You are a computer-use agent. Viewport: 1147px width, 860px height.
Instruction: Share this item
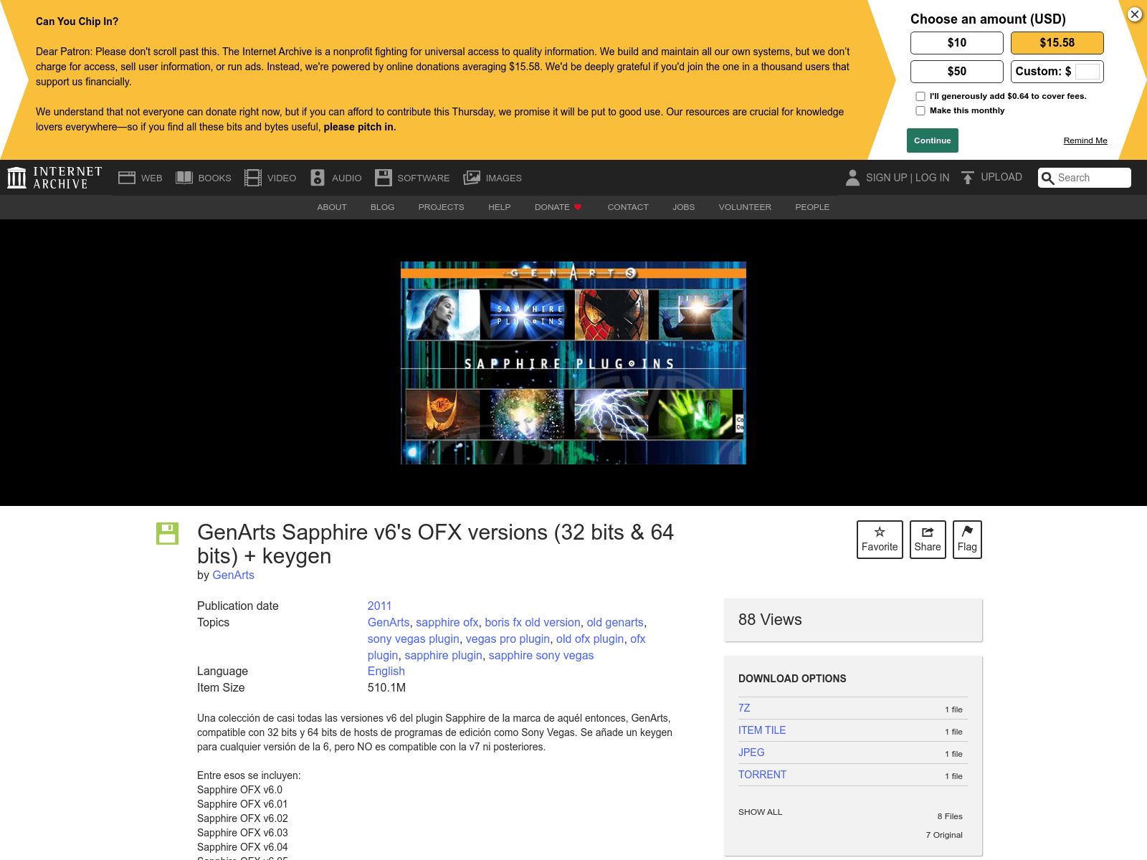(x=928, y=540)
